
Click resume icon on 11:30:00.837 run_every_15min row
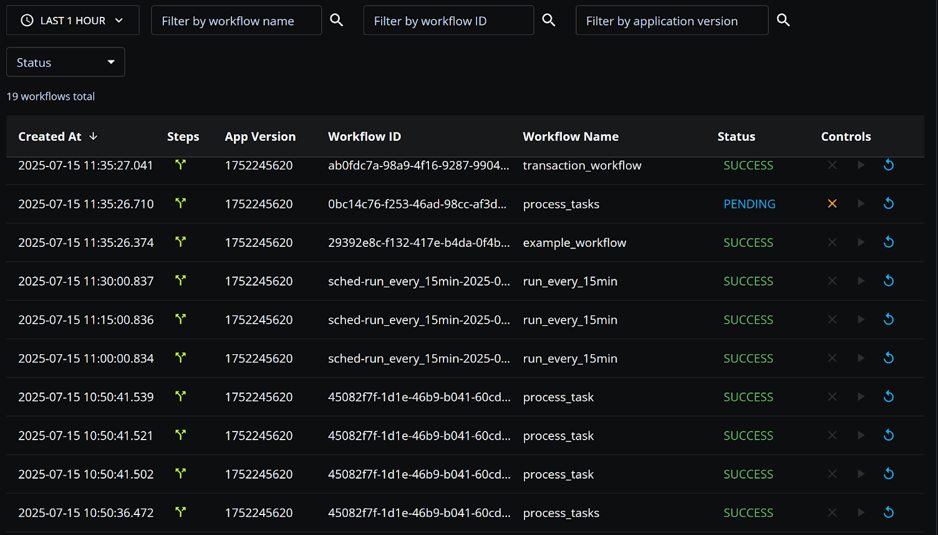point(861,281)
